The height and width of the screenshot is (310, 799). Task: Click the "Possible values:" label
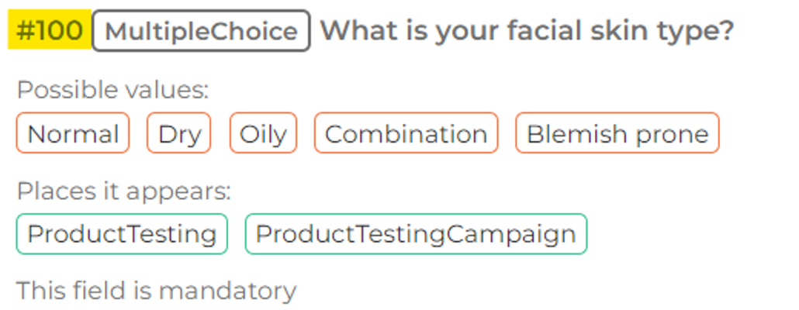pos(112,91)
